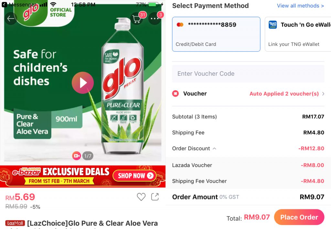Image resolution: width=331 pixels, height=229 pixels.
Task: Open View all methods link
Action: tap(300, 6)
